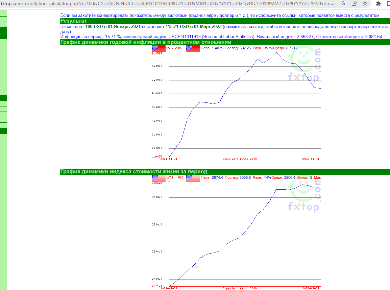The image size is (390, 290).
Task: Click the 'Послед. 3058.8' value above index chart
Action: coord(238,177)
